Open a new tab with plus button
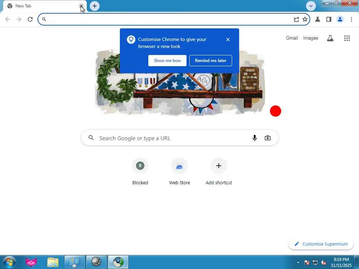This screenshot has height=269, width=359. point(95,6)
